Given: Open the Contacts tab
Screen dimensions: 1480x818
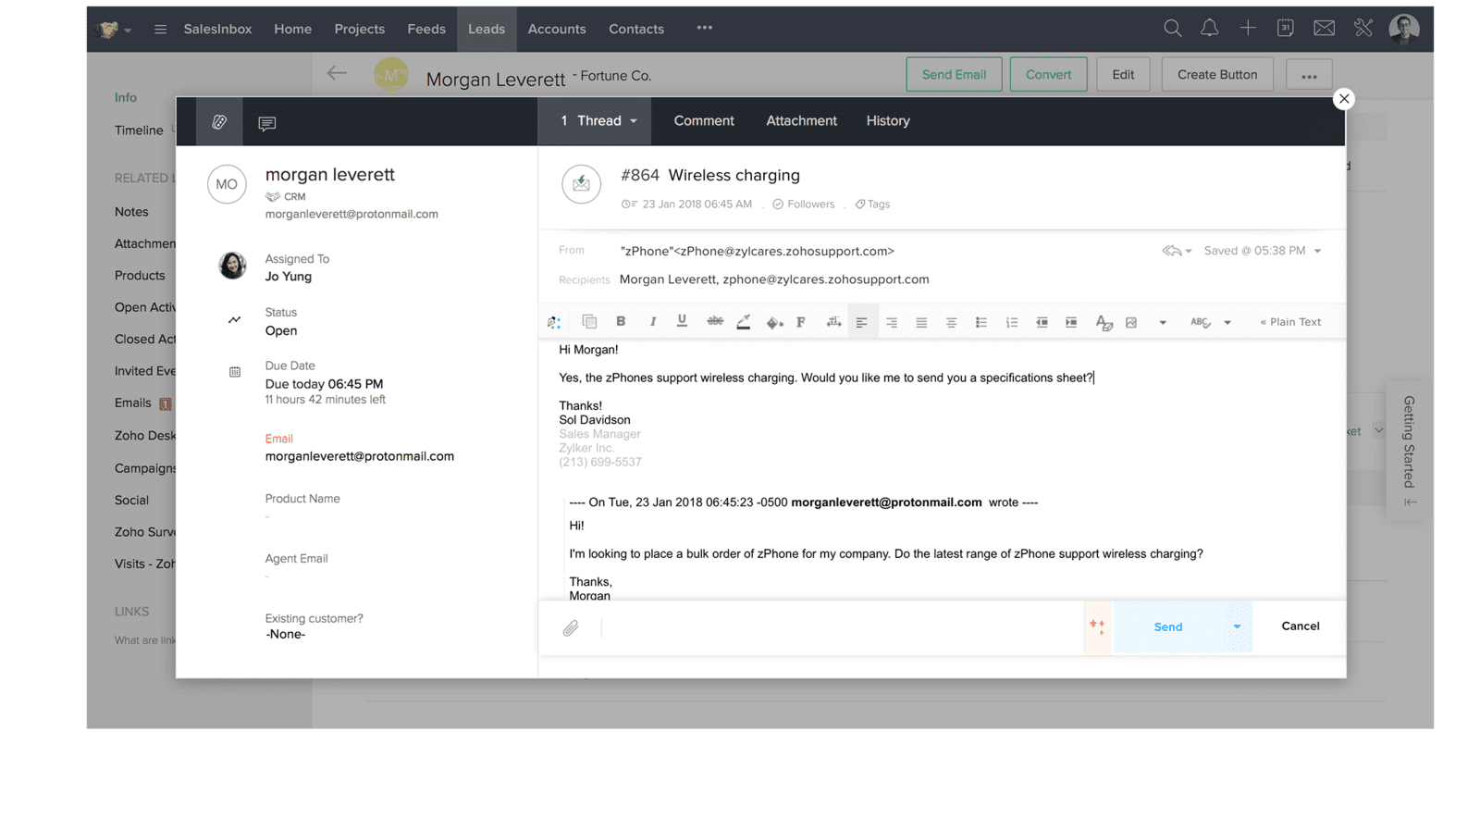Looking at the screenshot, I should [636, 29].
